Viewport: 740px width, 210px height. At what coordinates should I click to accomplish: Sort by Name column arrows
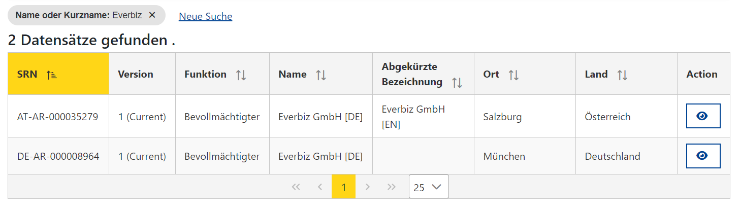point(321,75)
